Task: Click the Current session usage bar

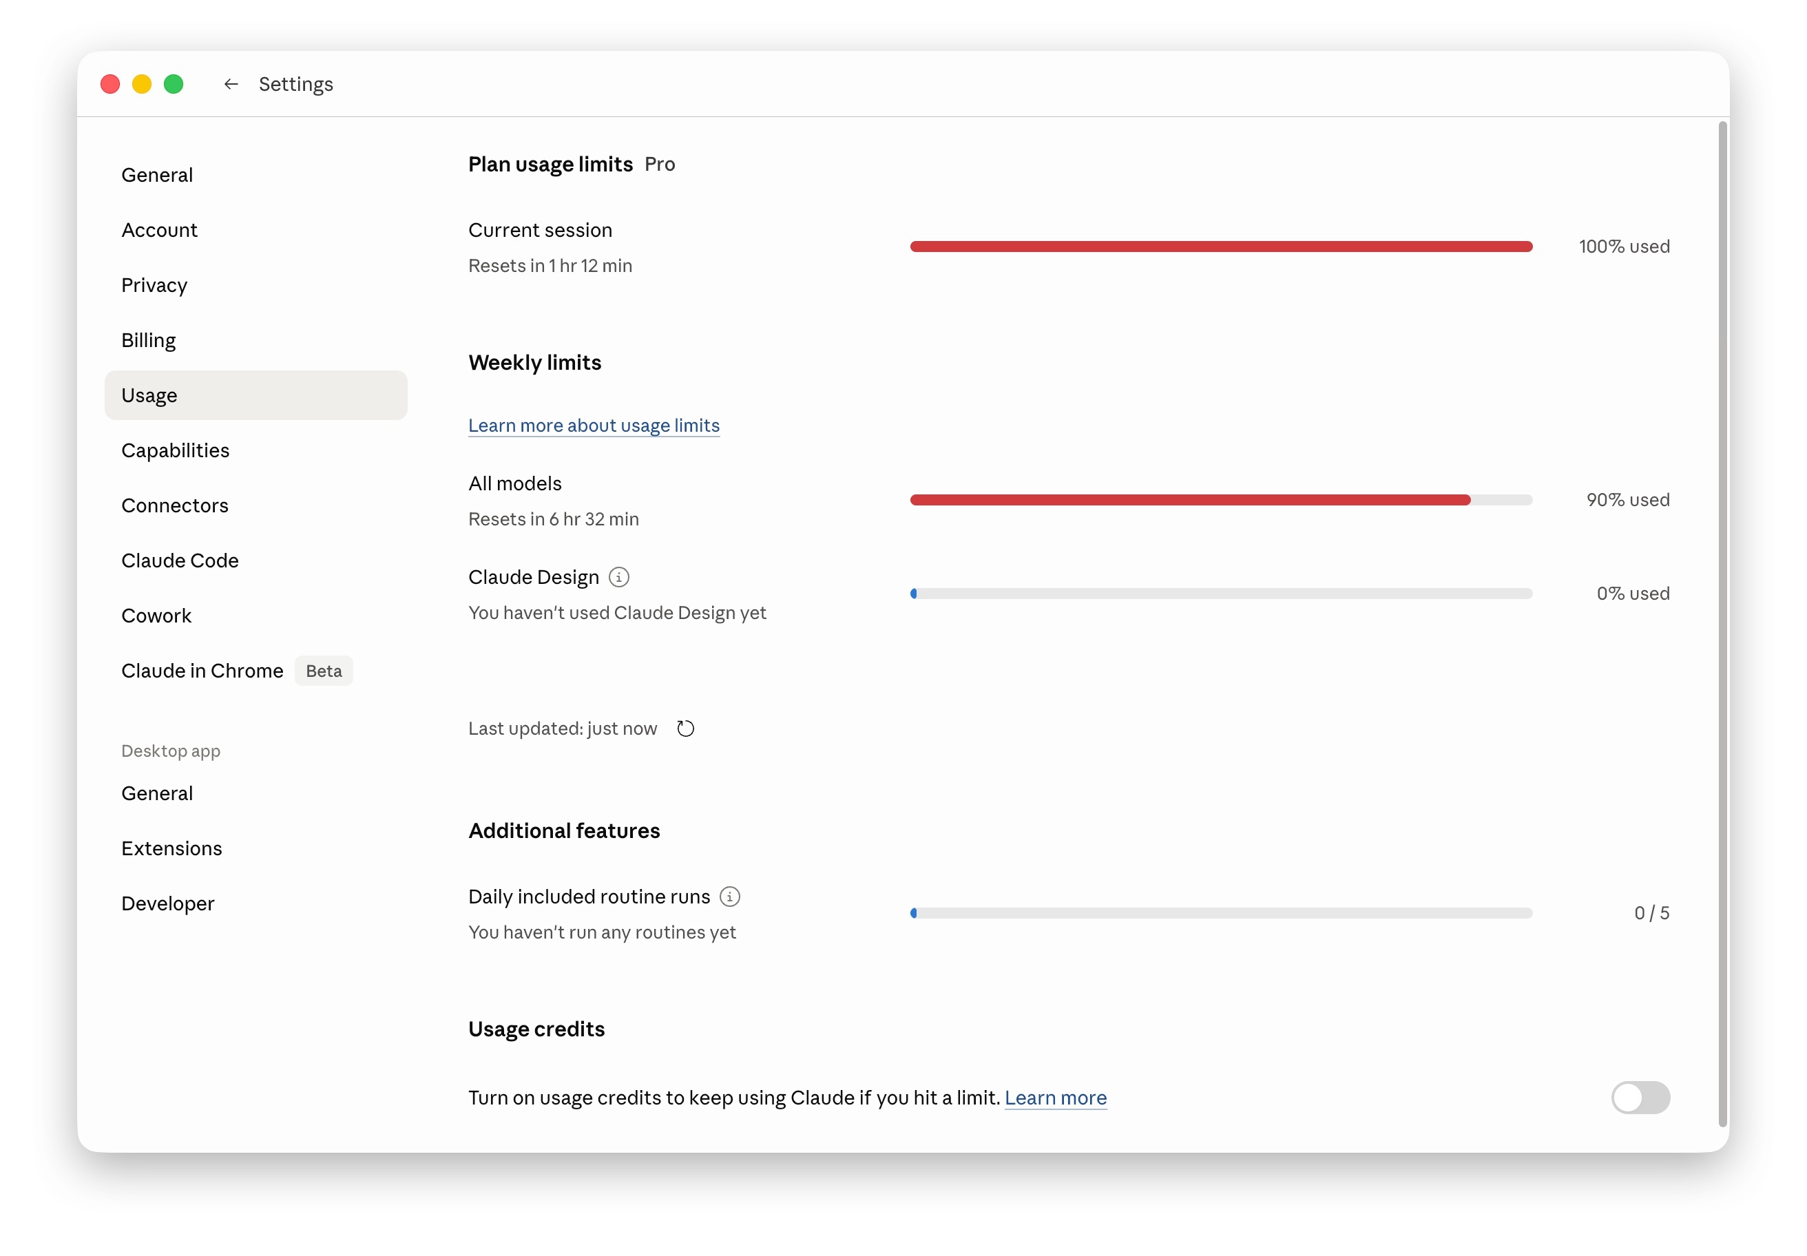Action: point(1221,247)
